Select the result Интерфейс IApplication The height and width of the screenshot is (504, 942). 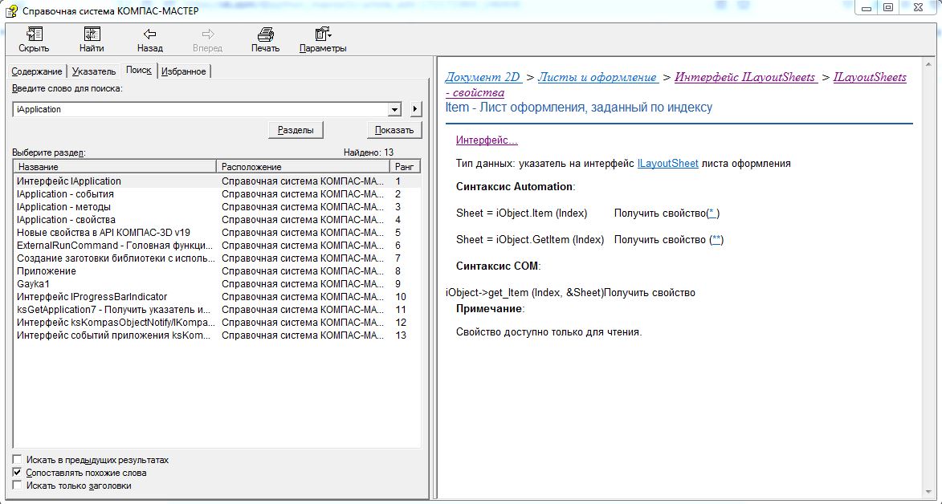coord(216,181)
